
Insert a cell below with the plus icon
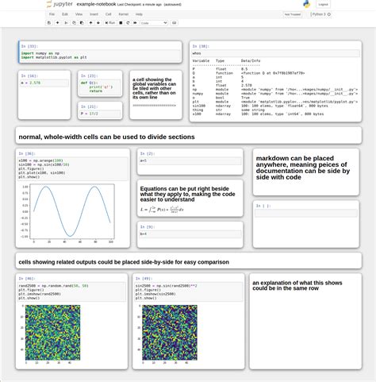pos(57,23)
